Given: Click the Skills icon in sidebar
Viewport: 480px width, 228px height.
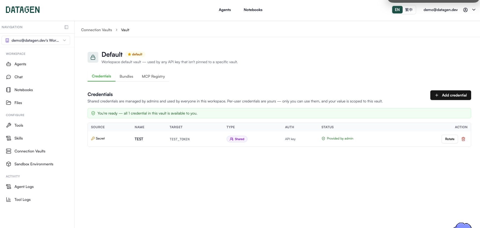Looking at the screenshot, I should click(9, 138).
